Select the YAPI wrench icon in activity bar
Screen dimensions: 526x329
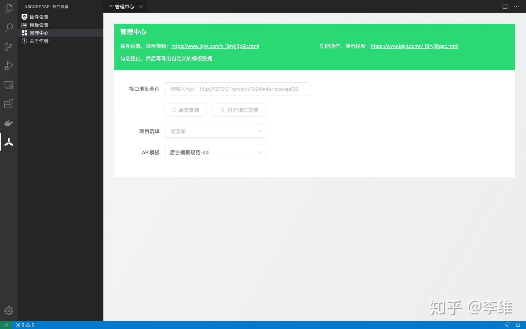tap(8, 142)
